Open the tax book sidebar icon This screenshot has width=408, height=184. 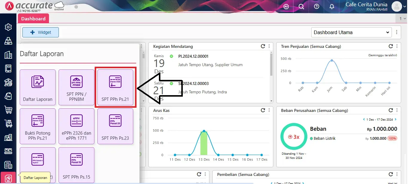point(8,165)
